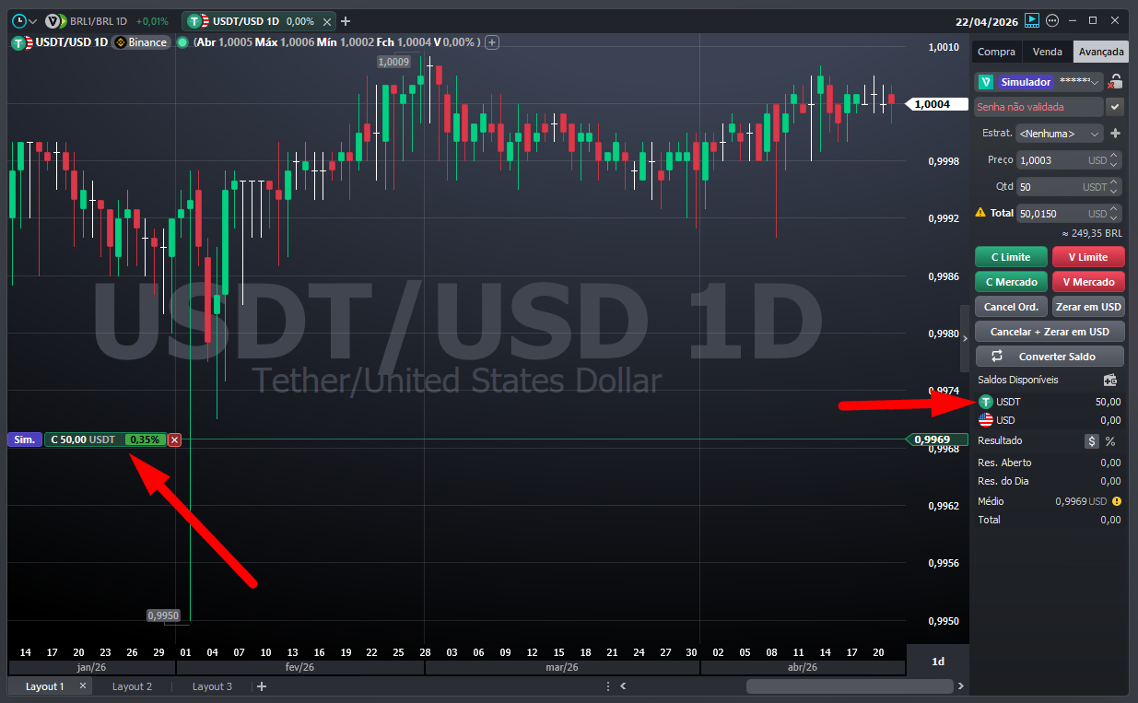
Task: Switch Resultado display to percent mode
Action: click(1110, 441)
